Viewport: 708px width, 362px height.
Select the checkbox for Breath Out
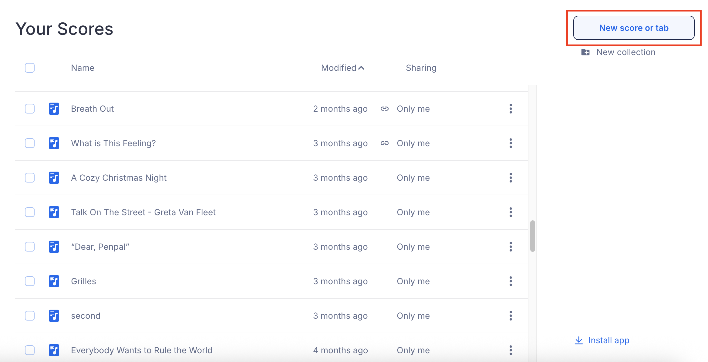click(x=29, y=108)
